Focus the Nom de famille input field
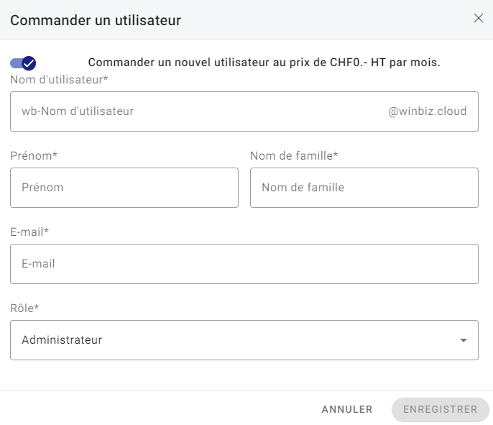The image size is (493, 425). 364,188
